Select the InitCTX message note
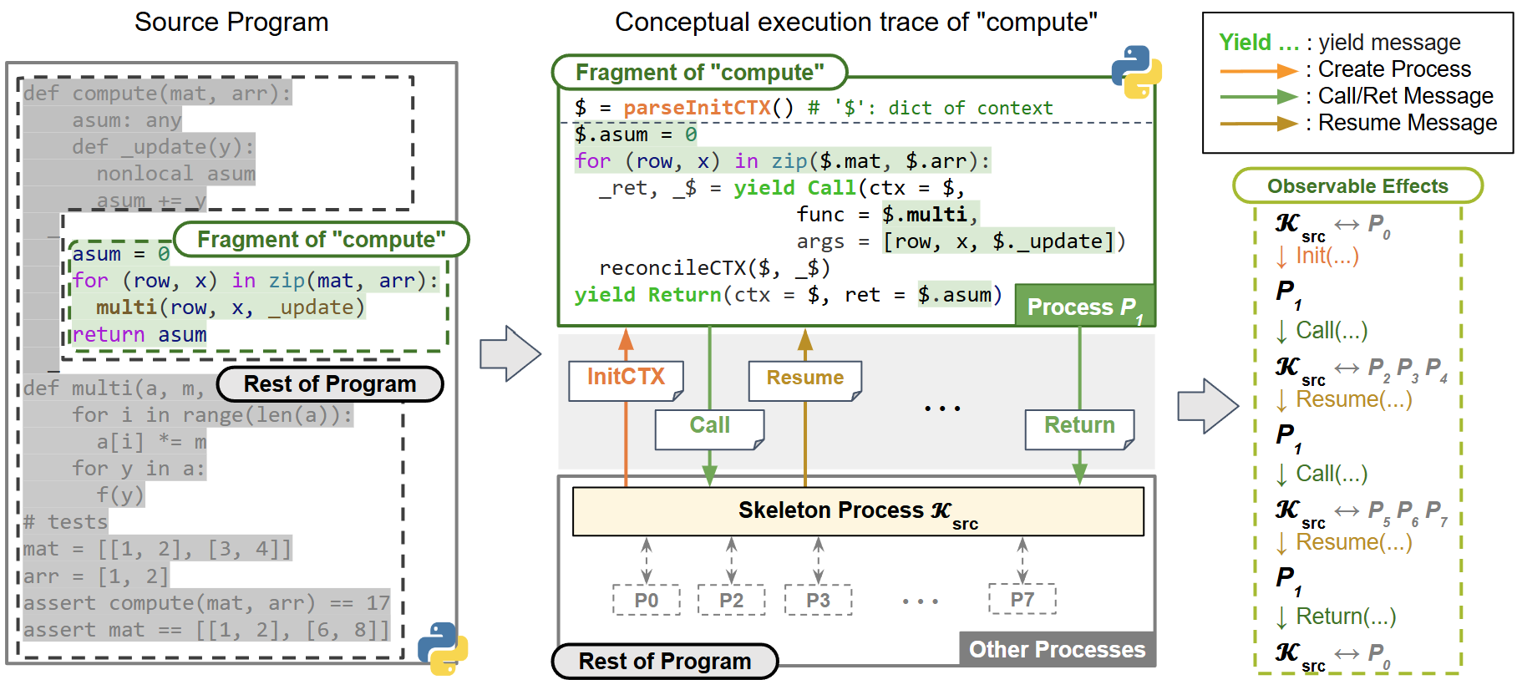 [626, 380]
